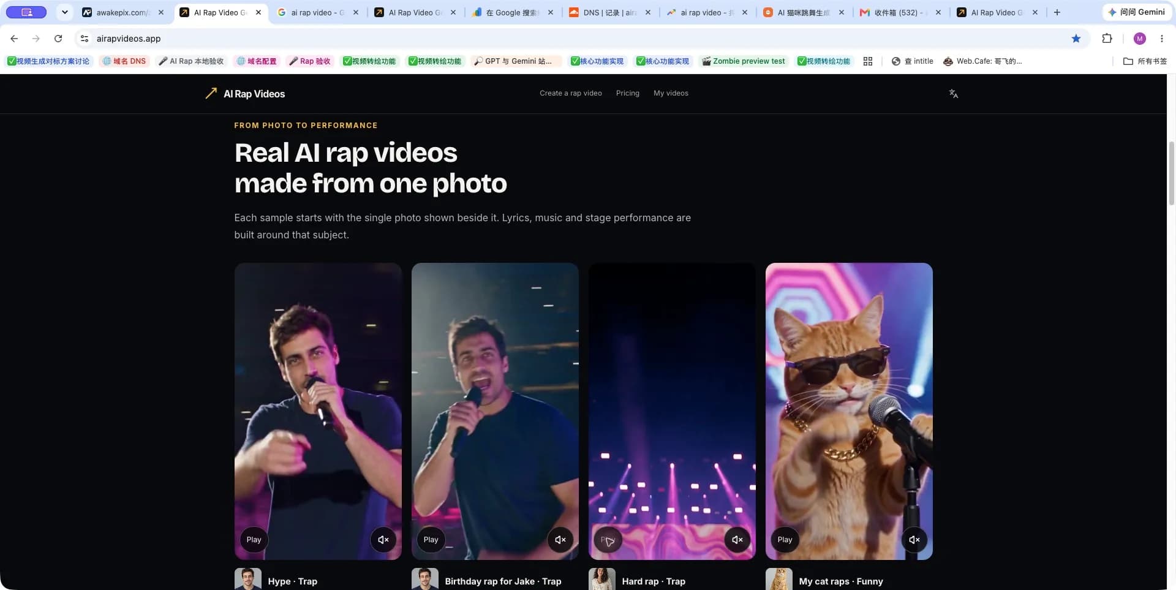Click the Birthday rap for Jake photo thumbnail
Image resolution: width=1176 pixels, height=590 pixels.
425,579
